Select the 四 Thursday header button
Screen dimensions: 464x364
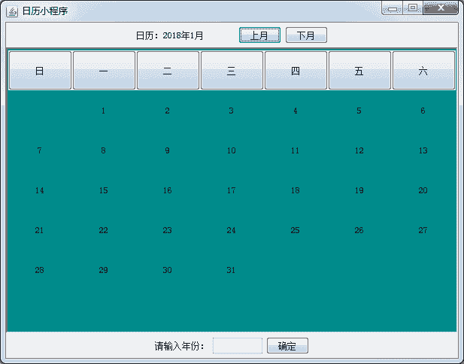click(296, 71)
